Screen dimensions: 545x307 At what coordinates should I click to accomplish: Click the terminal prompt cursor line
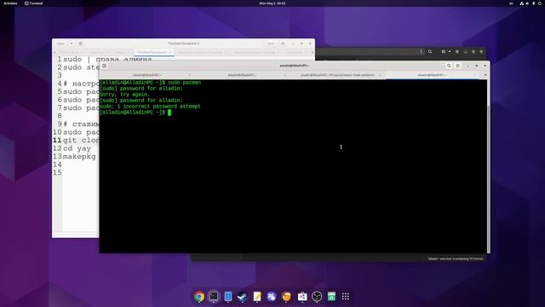pyautogui.click(x=135, y=113)
